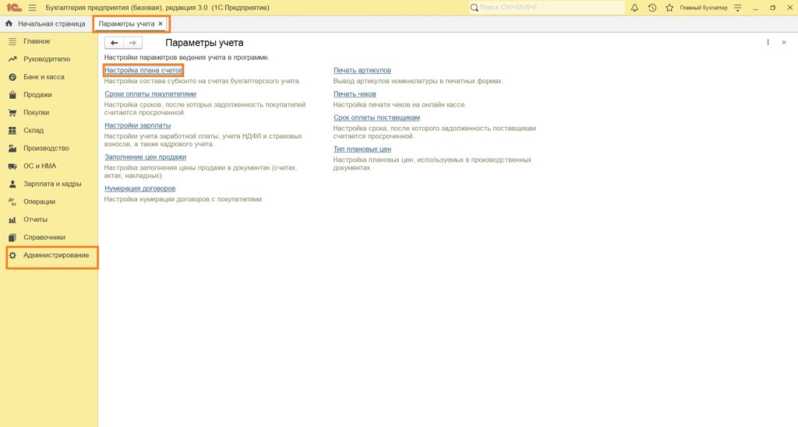Click the Параметры учета heading text
The height and width of the screenshot is (427, 798).
pyautogui.click(x=204, y=43)
